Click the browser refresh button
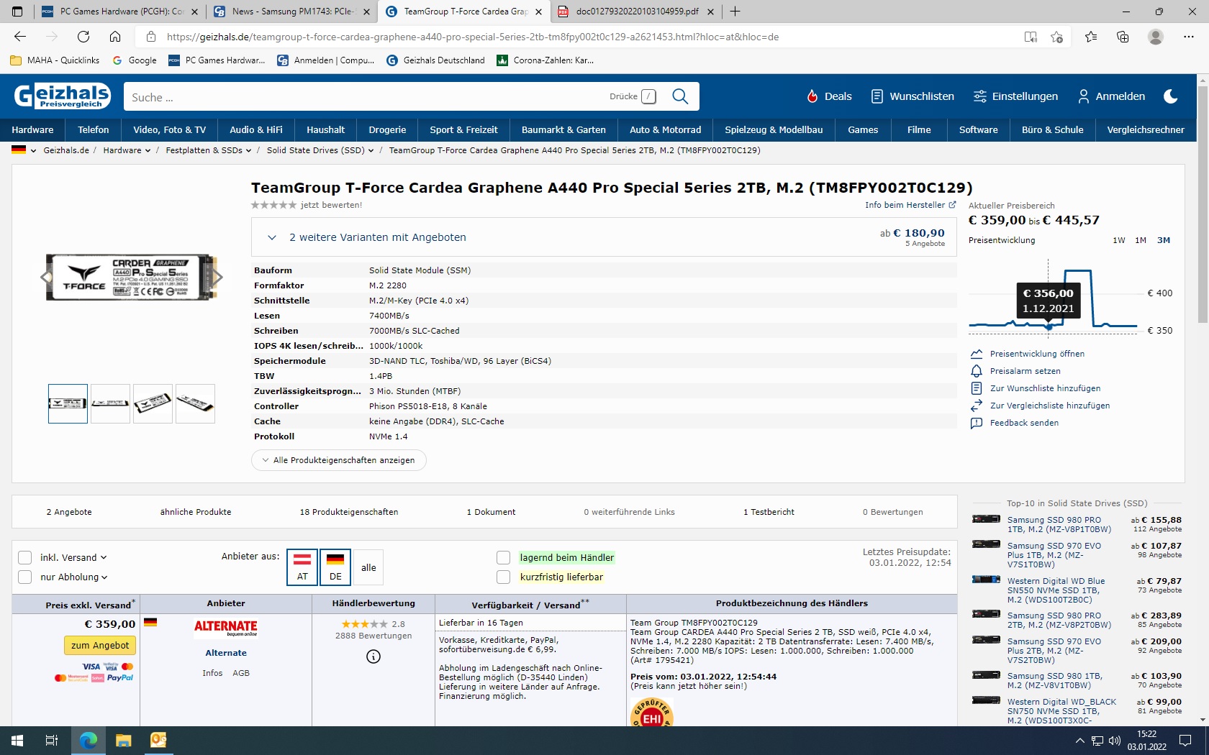This screenshot has height=755, width=1209. point(83,37)
